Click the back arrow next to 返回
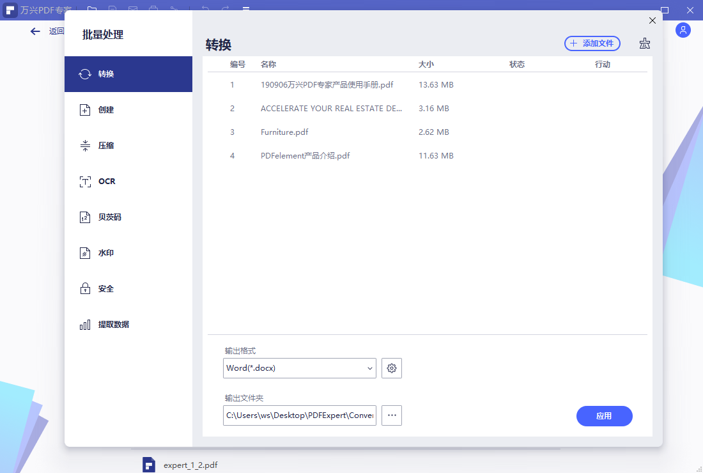 35,31
